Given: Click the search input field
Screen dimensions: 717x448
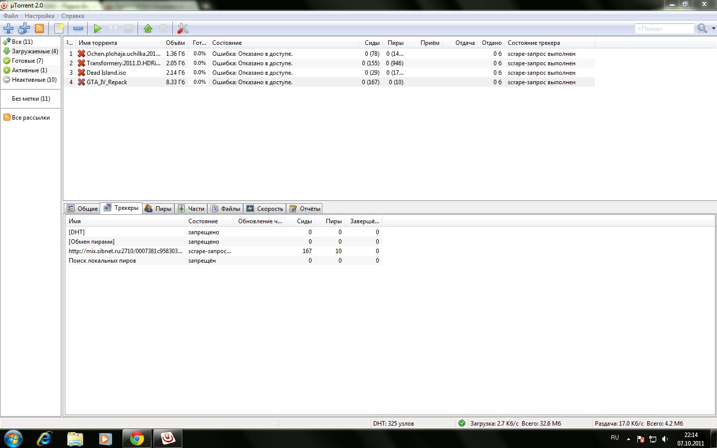Looking at the screenshot, I should coord(664,29).
